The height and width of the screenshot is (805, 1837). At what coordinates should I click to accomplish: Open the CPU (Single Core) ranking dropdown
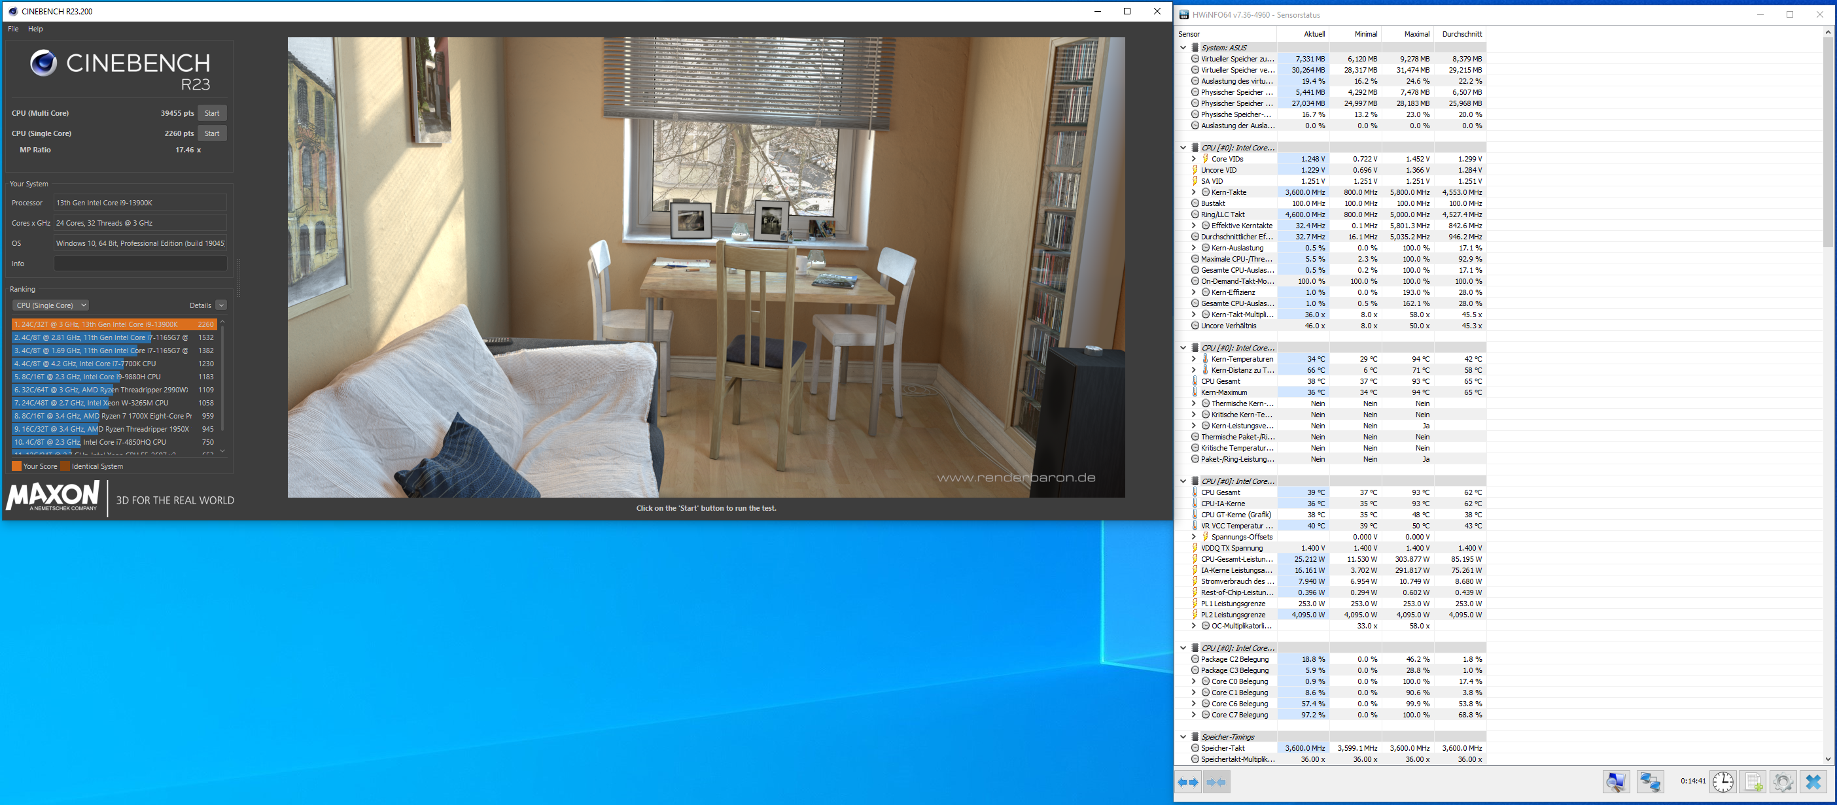click(x=50, y=305)
